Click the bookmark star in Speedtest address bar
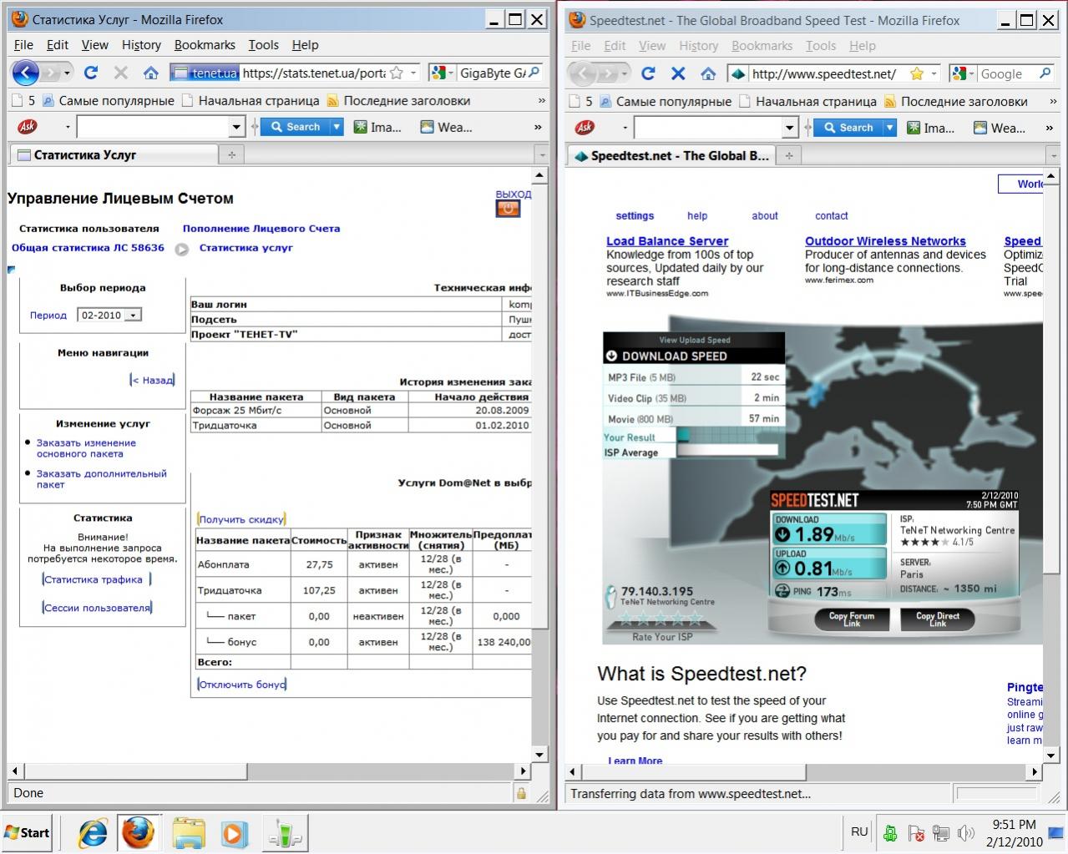1068x854 pixels. pyautogui.click(x=916, y=73)
